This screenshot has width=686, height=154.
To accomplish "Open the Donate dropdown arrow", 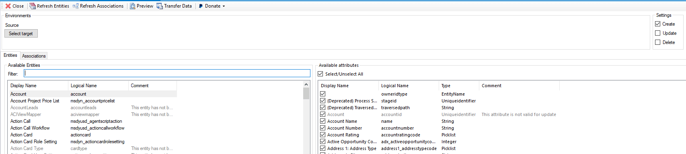I will [x=224, y=6].
